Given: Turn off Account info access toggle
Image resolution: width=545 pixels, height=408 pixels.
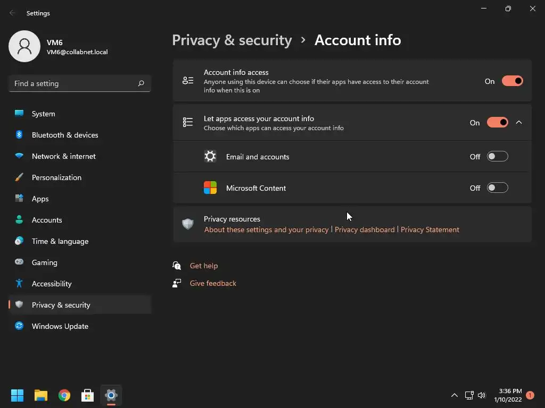Looking at the screenshot, I should click(512, 81).
